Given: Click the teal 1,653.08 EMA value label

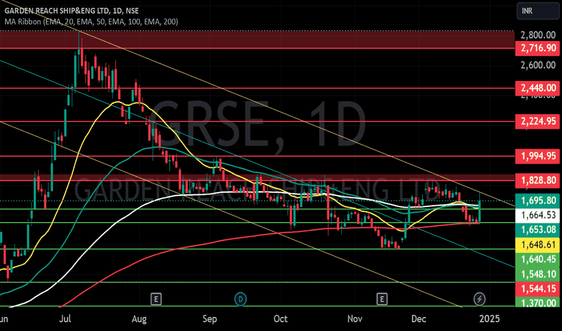Looking at the screenshot, I should pyautogui.click(x=537, y=230).
